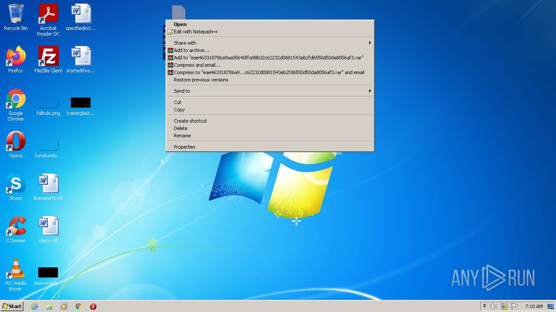Click the Action Center flag icon

point(515,306)
